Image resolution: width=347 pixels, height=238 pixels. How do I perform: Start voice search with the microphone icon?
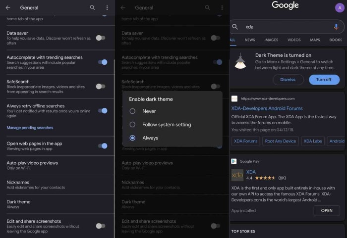click(336, 27)
